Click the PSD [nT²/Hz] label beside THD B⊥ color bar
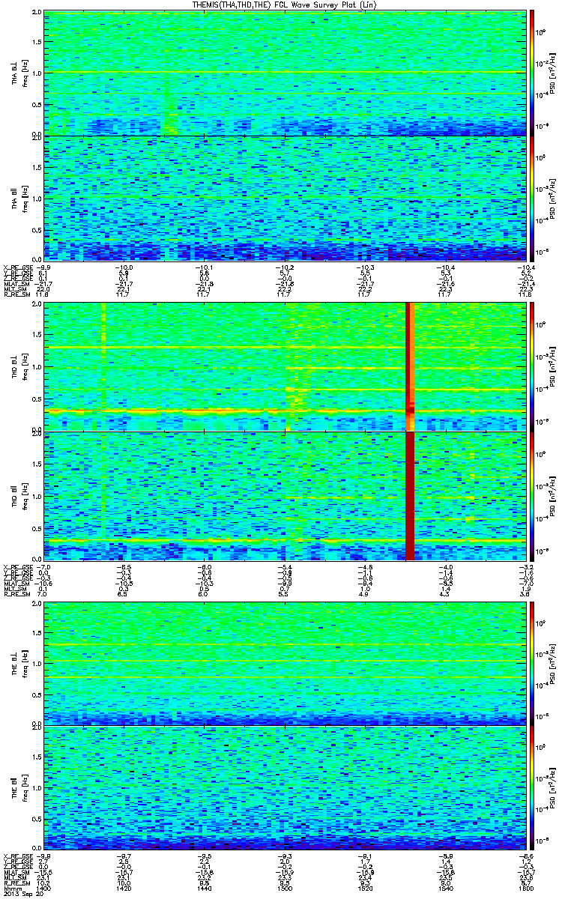 tap(552, 366)
